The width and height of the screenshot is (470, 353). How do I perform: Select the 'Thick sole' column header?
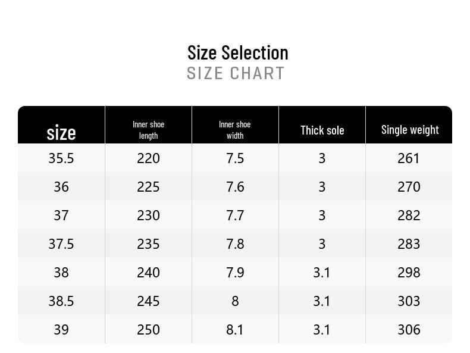(x=322, y=130)
